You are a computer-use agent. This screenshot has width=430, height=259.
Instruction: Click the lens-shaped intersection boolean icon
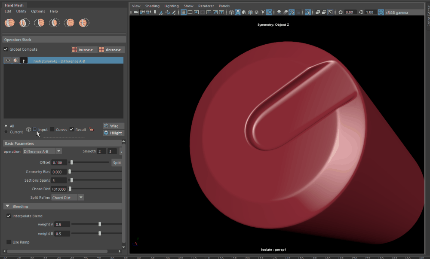pyautogui.click(x=54, y=23)
